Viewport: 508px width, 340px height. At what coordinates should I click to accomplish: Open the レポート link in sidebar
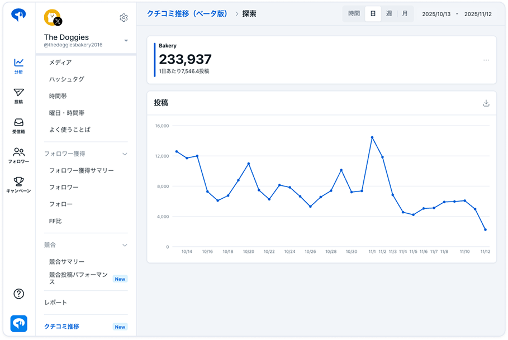(56, 303)
